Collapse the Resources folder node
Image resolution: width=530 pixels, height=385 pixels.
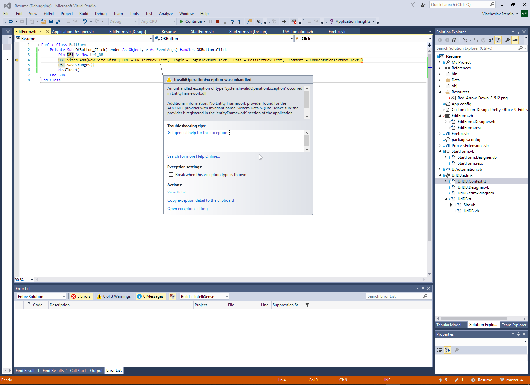(x=439, y=92)
